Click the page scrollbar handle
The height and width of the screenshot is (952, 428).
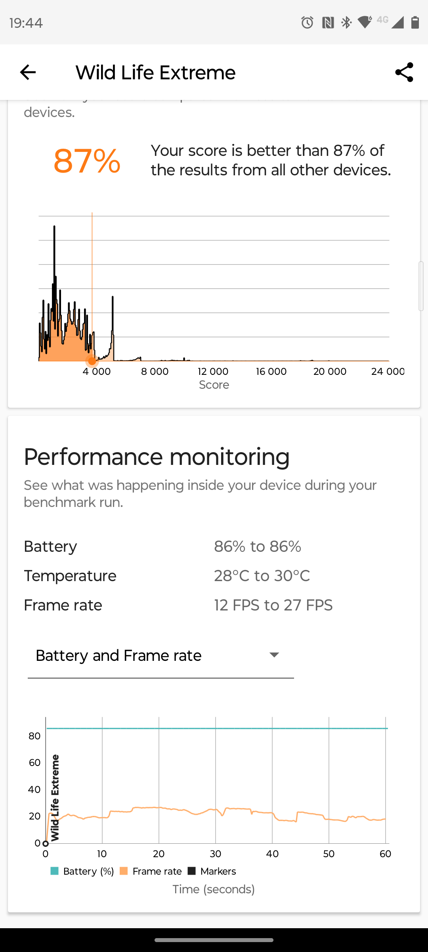point(421,286)
